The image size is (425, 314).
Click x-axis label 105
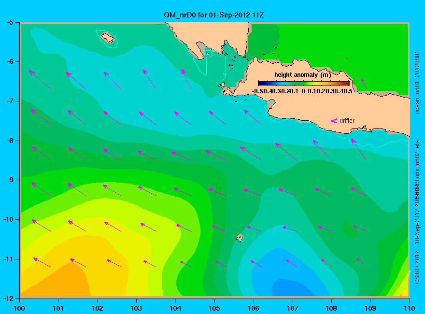(x=214, y=308)
